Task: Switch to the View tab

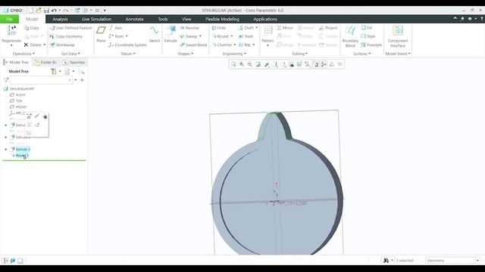Action: (x=186, y=19)
